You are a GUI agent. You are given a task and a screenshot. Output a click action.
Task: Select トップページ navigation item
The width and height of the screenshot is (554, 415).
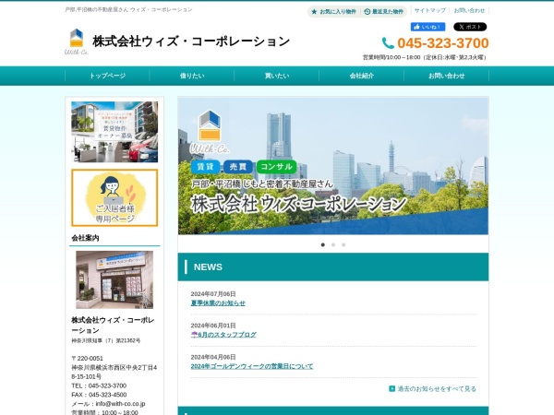(x=107, y=76)
